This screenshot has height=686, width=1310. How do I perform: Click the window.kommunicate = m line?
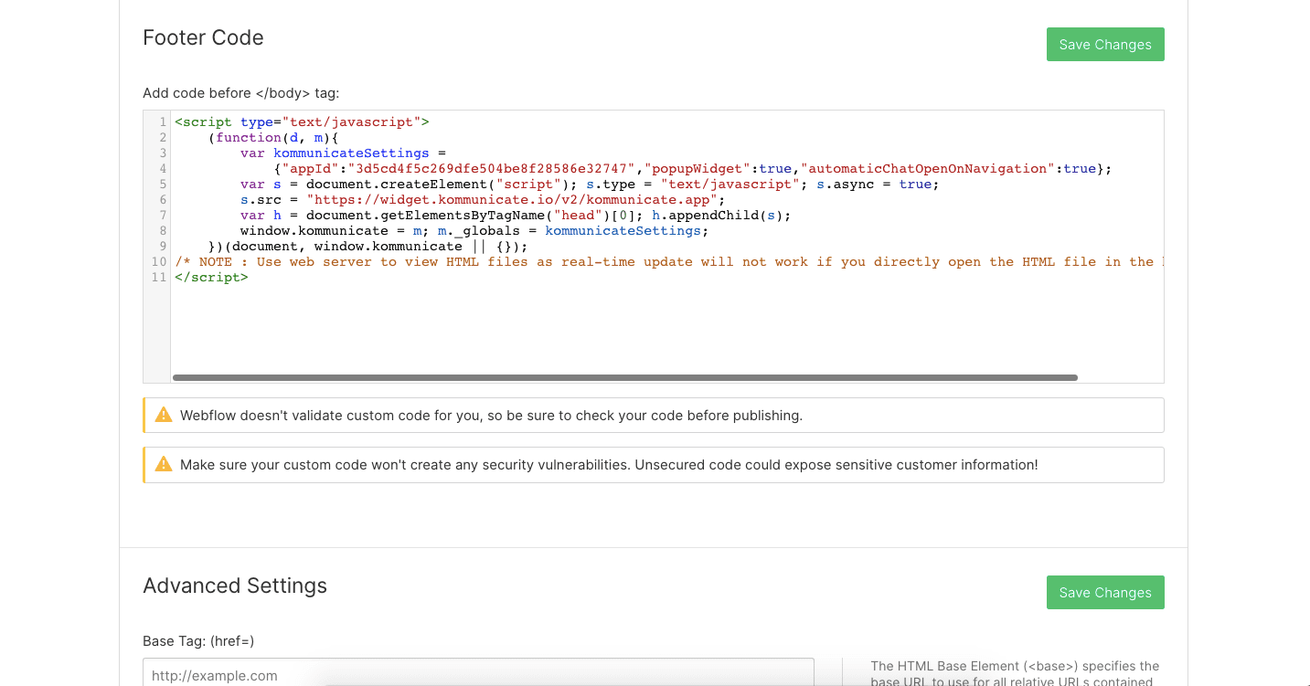(x=474, y=230)
